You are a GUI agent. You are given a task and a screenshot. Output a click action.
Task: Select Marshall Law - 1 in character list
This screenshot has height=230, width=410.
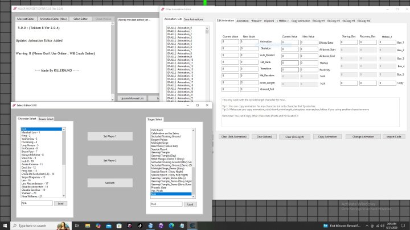(42, 132)
